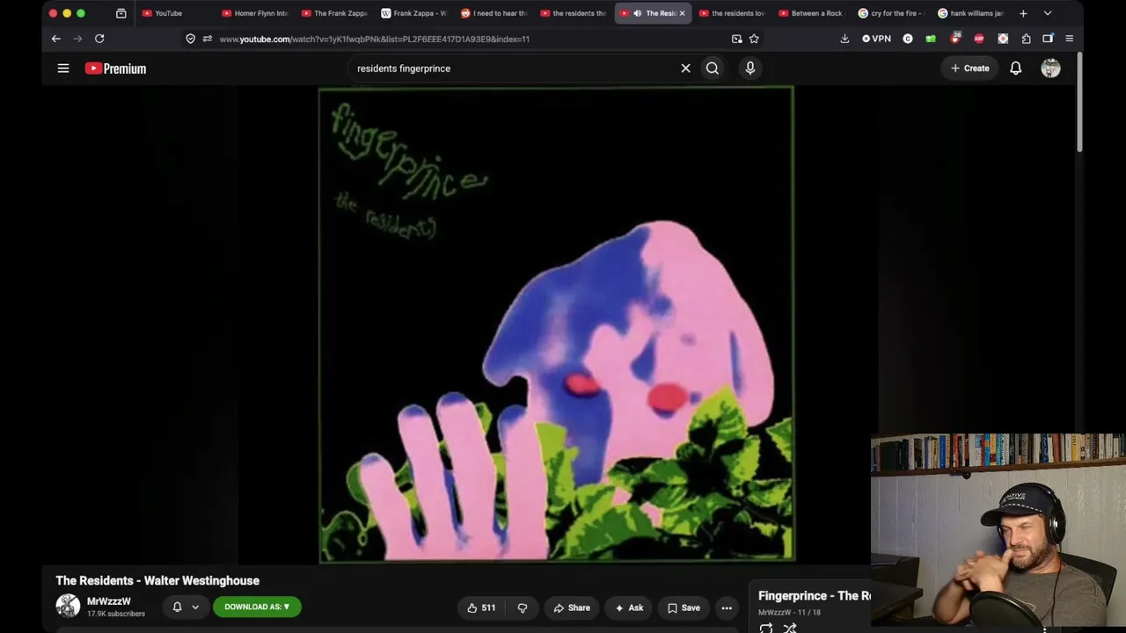Expand the tab list dropdown
Screen dimensions: 1126x633
point(1048,13)
